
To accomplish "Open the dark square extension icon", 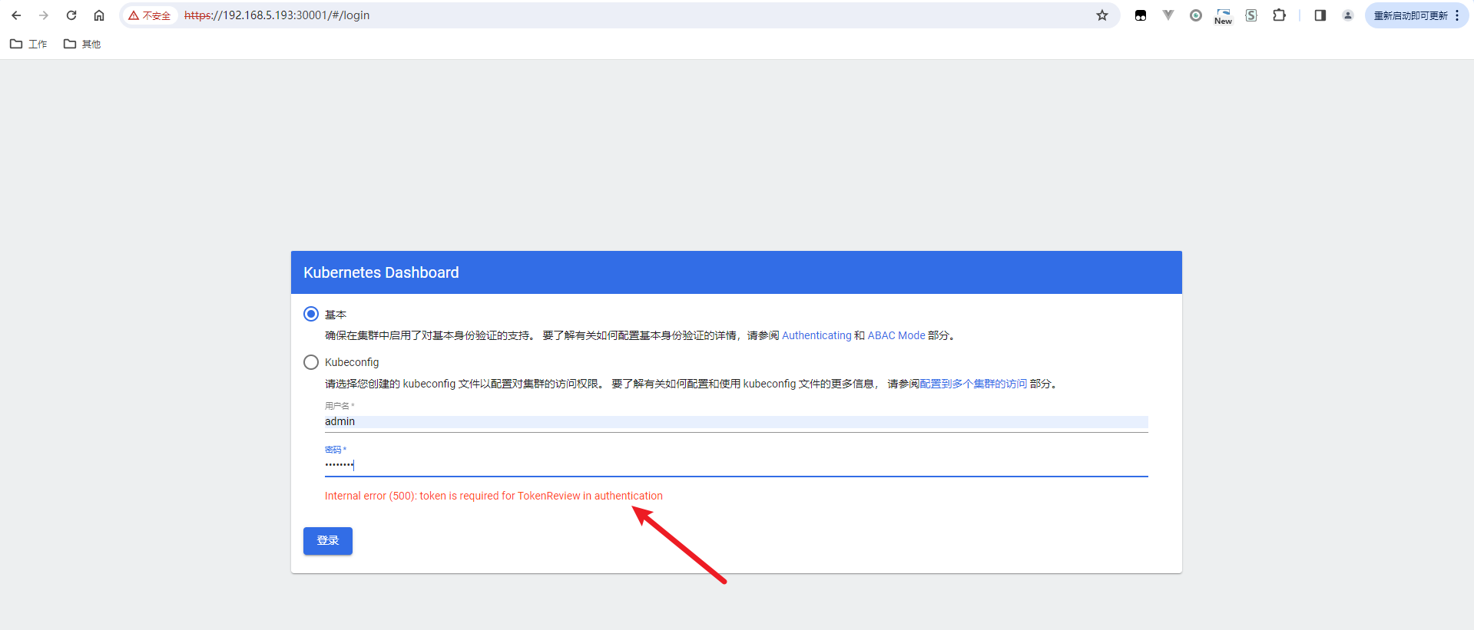I will click(x=1141, y=15).
